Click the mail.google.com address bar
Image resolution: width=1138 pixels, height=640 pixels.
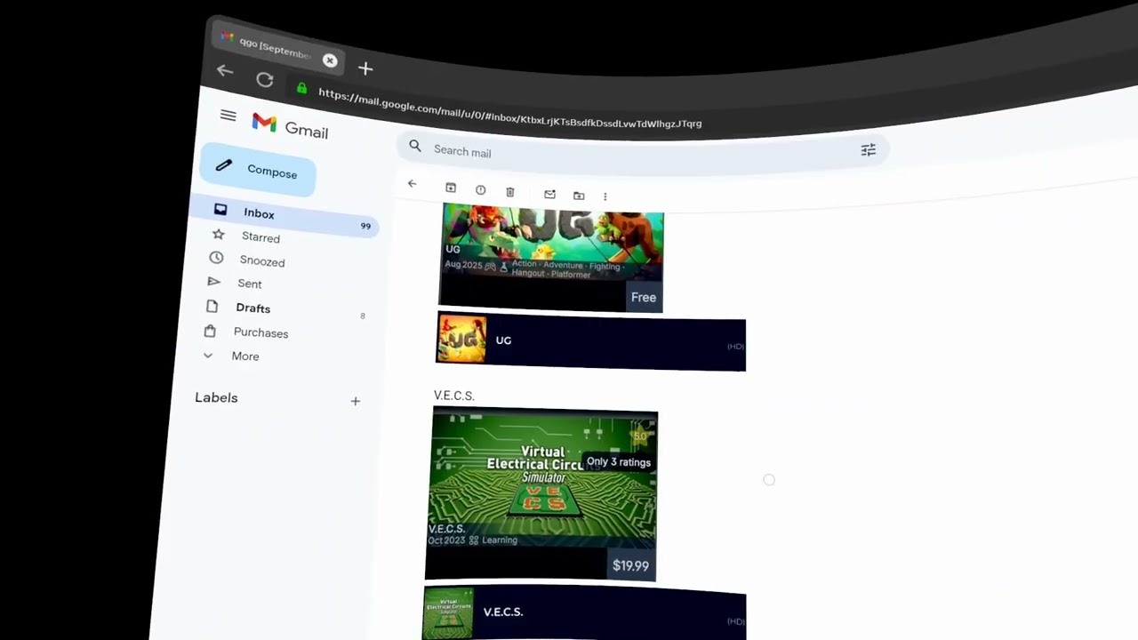pos(509,108)
